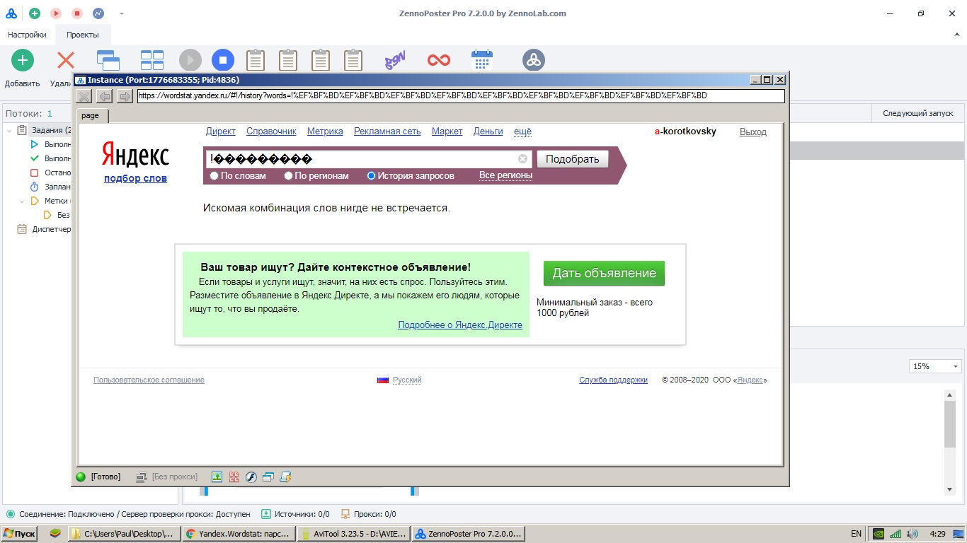
Task: Select the По регионам radio button
Action: pyautogui.click(x=289, y=176)
